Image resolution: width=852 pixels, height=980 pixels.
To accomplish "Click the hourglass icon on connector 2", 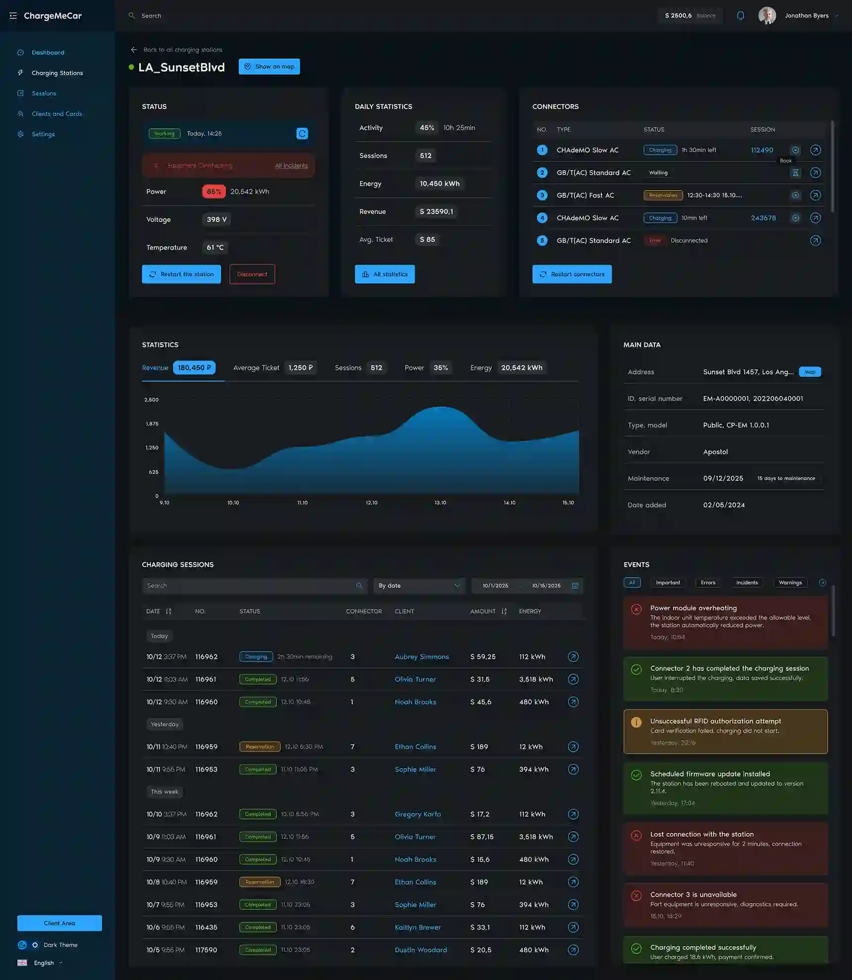I will tap(796, 173).
